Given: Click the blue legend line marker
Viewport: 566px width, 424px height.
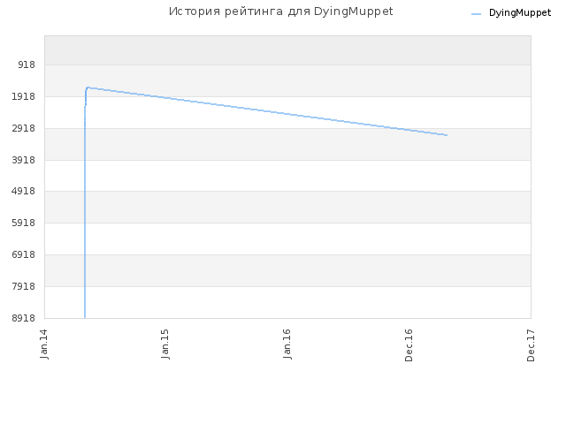Looking at the screenshot, I should coord(476,14).
